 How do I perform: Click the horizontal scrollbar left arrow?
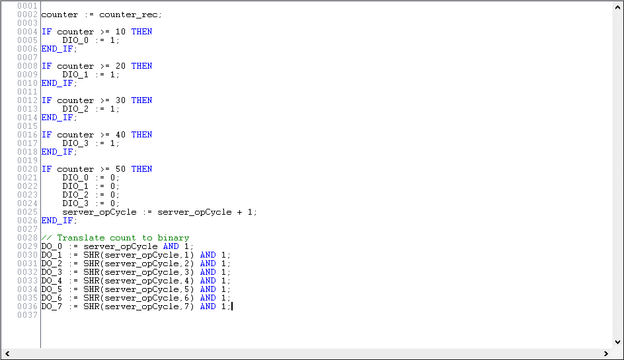pos(7,354)
